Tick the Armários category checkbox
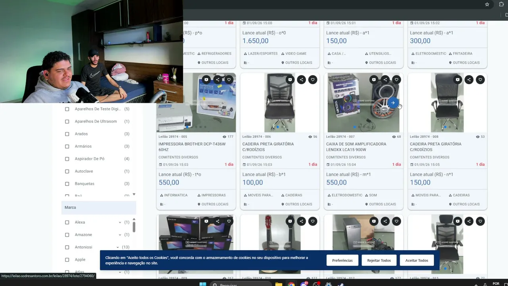The image size is (508, 286). click(67, 146)
